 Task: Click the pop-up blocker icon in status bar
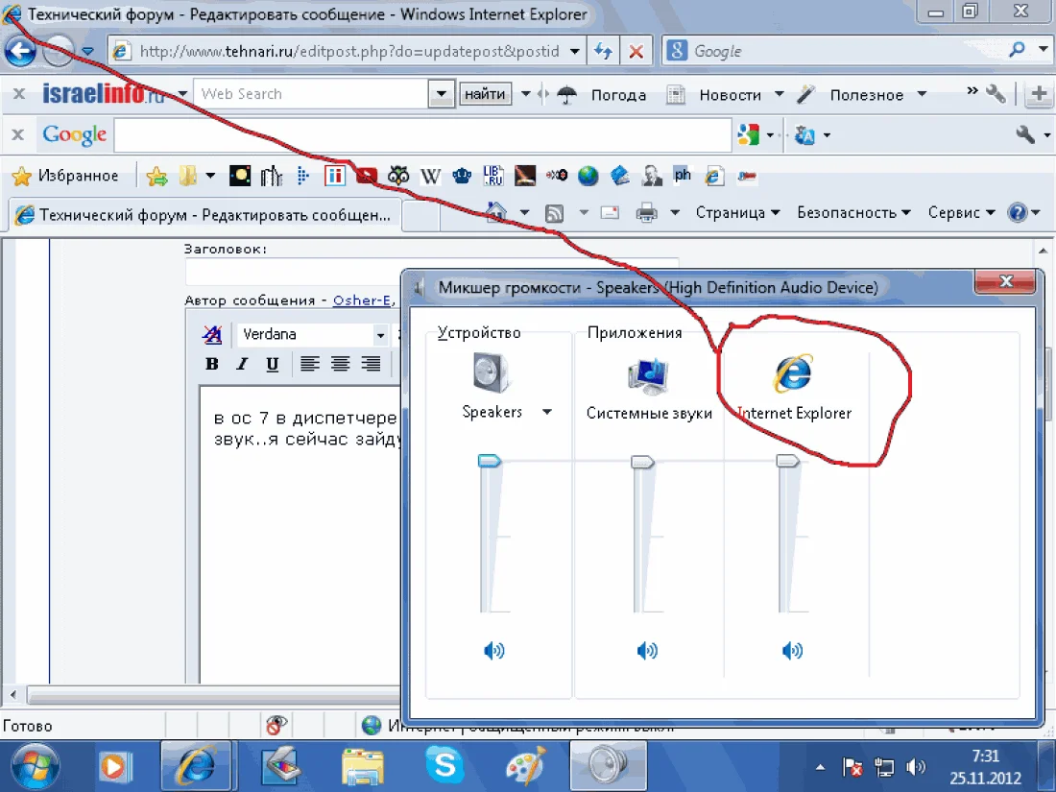276,726
